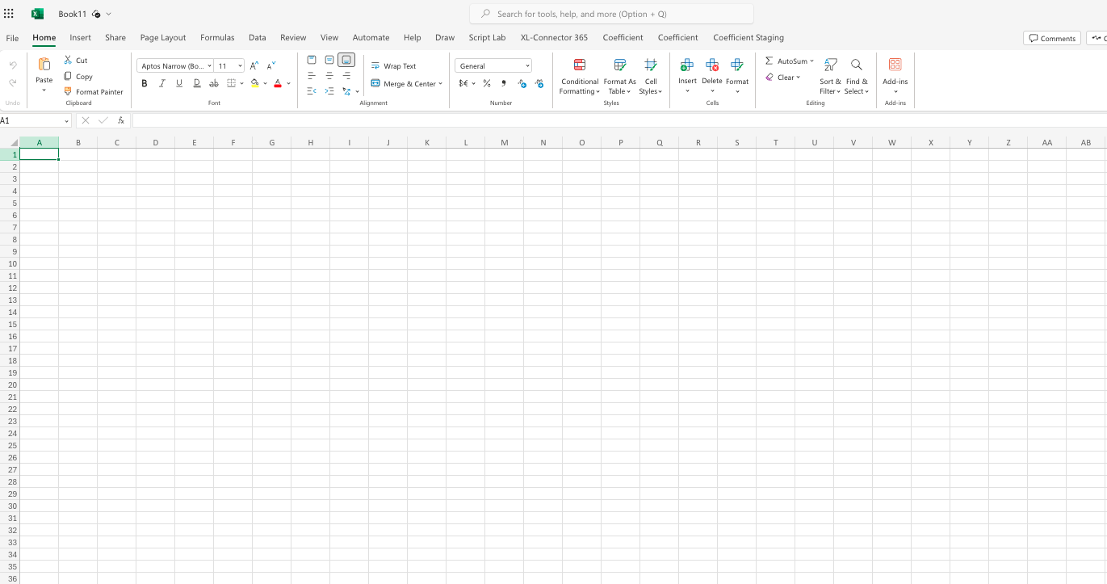This screenshot has width=1107, height=584.
Task: Click the Insert Function fx icon
Action: [121, 120]
